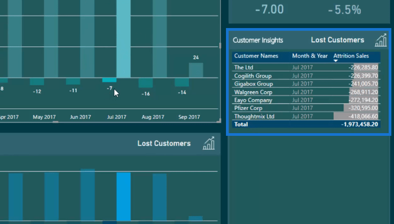Click the Sep 2017 axis label
This screenshot has height=224, width=394.
coord(189,117)
